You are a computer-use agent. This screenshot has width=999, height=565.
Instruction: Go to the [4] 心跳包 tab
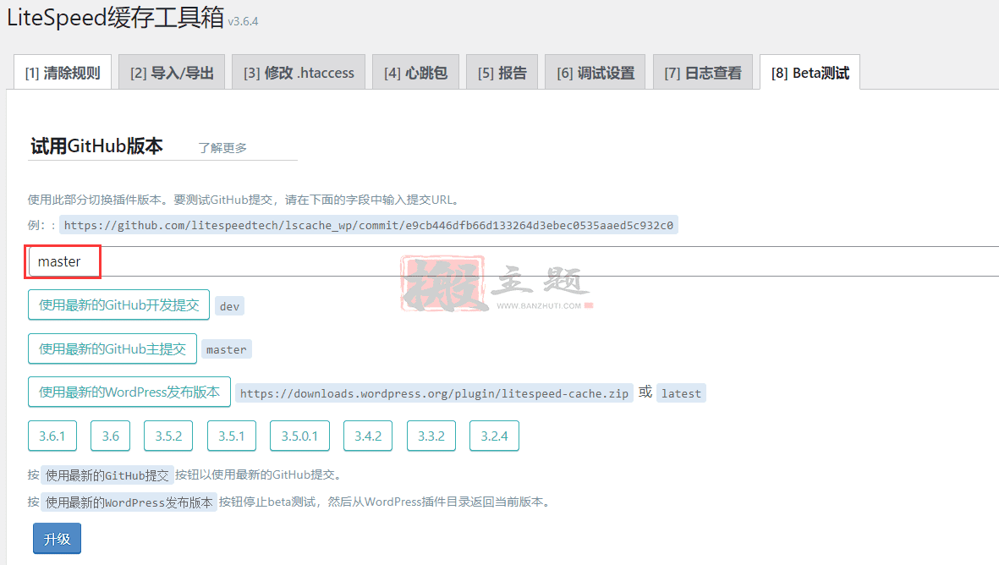pyautogui.click(x=415, y=73)
